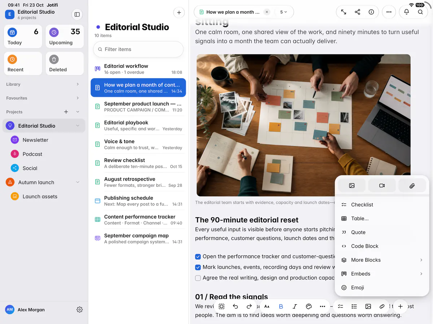This screenshot has width=433, height=324.
Task: Open settings gear next to Alex Morgan
Action: tap(80, 310)
